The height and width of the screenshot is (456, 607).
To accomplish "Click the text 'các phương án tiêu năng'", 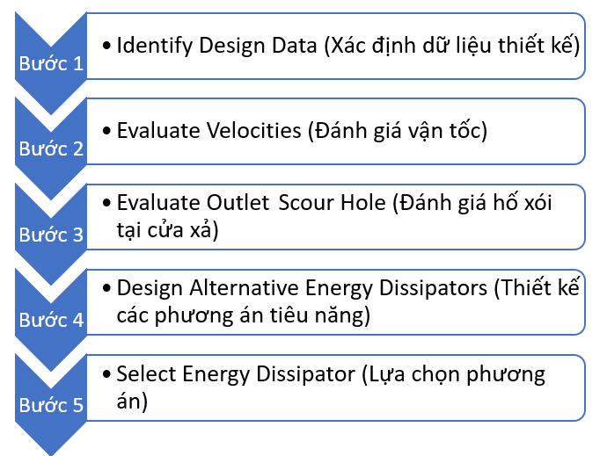I will [x=240, y=315].
